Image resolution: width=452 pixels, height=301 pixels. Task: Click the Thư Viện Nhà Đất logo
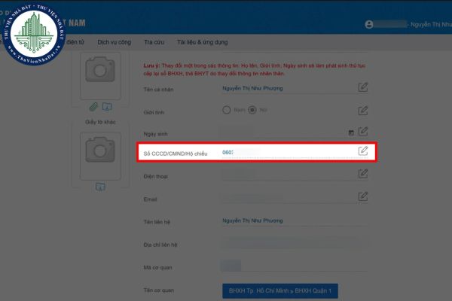tap(34, 34)
